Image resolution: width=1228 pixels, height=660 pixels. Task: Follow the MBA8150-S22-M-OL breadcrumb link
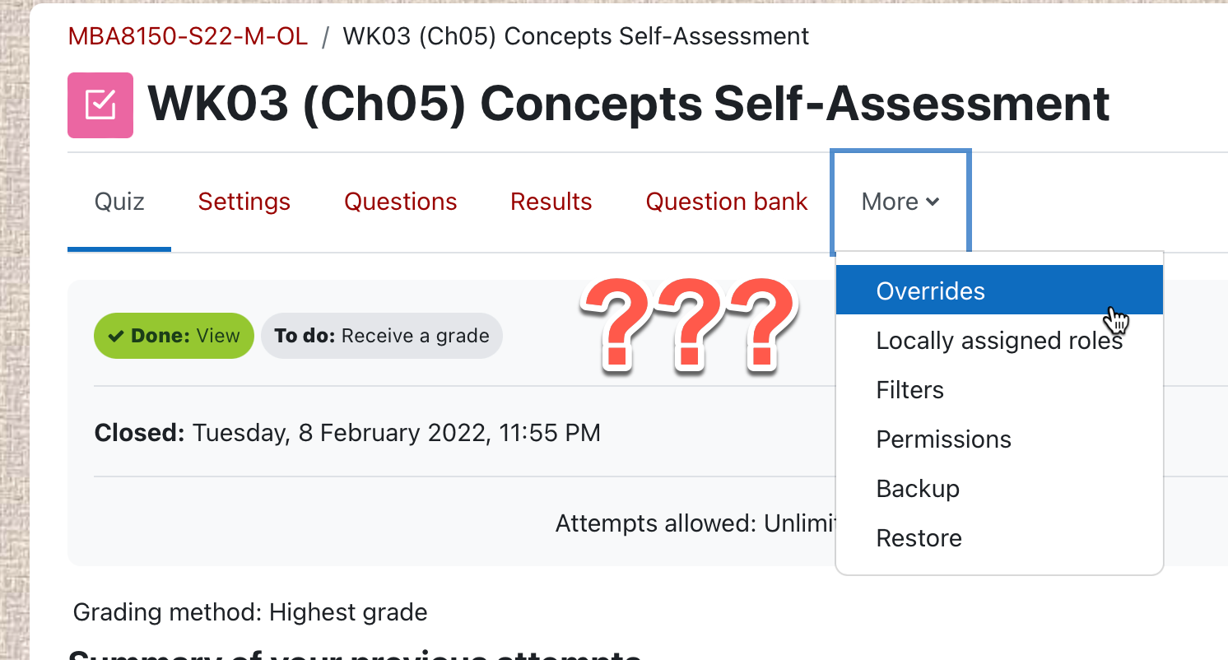click(x=188, y=36)
